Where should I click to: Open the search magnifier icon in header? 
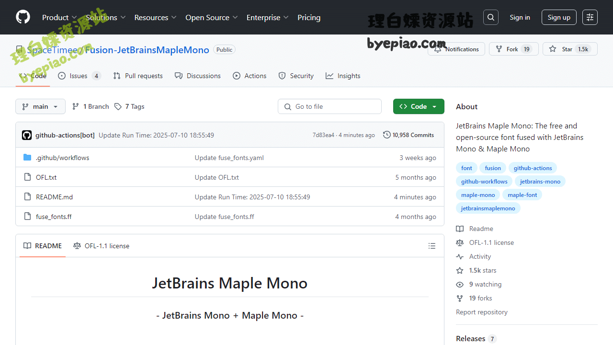(491, 17)
